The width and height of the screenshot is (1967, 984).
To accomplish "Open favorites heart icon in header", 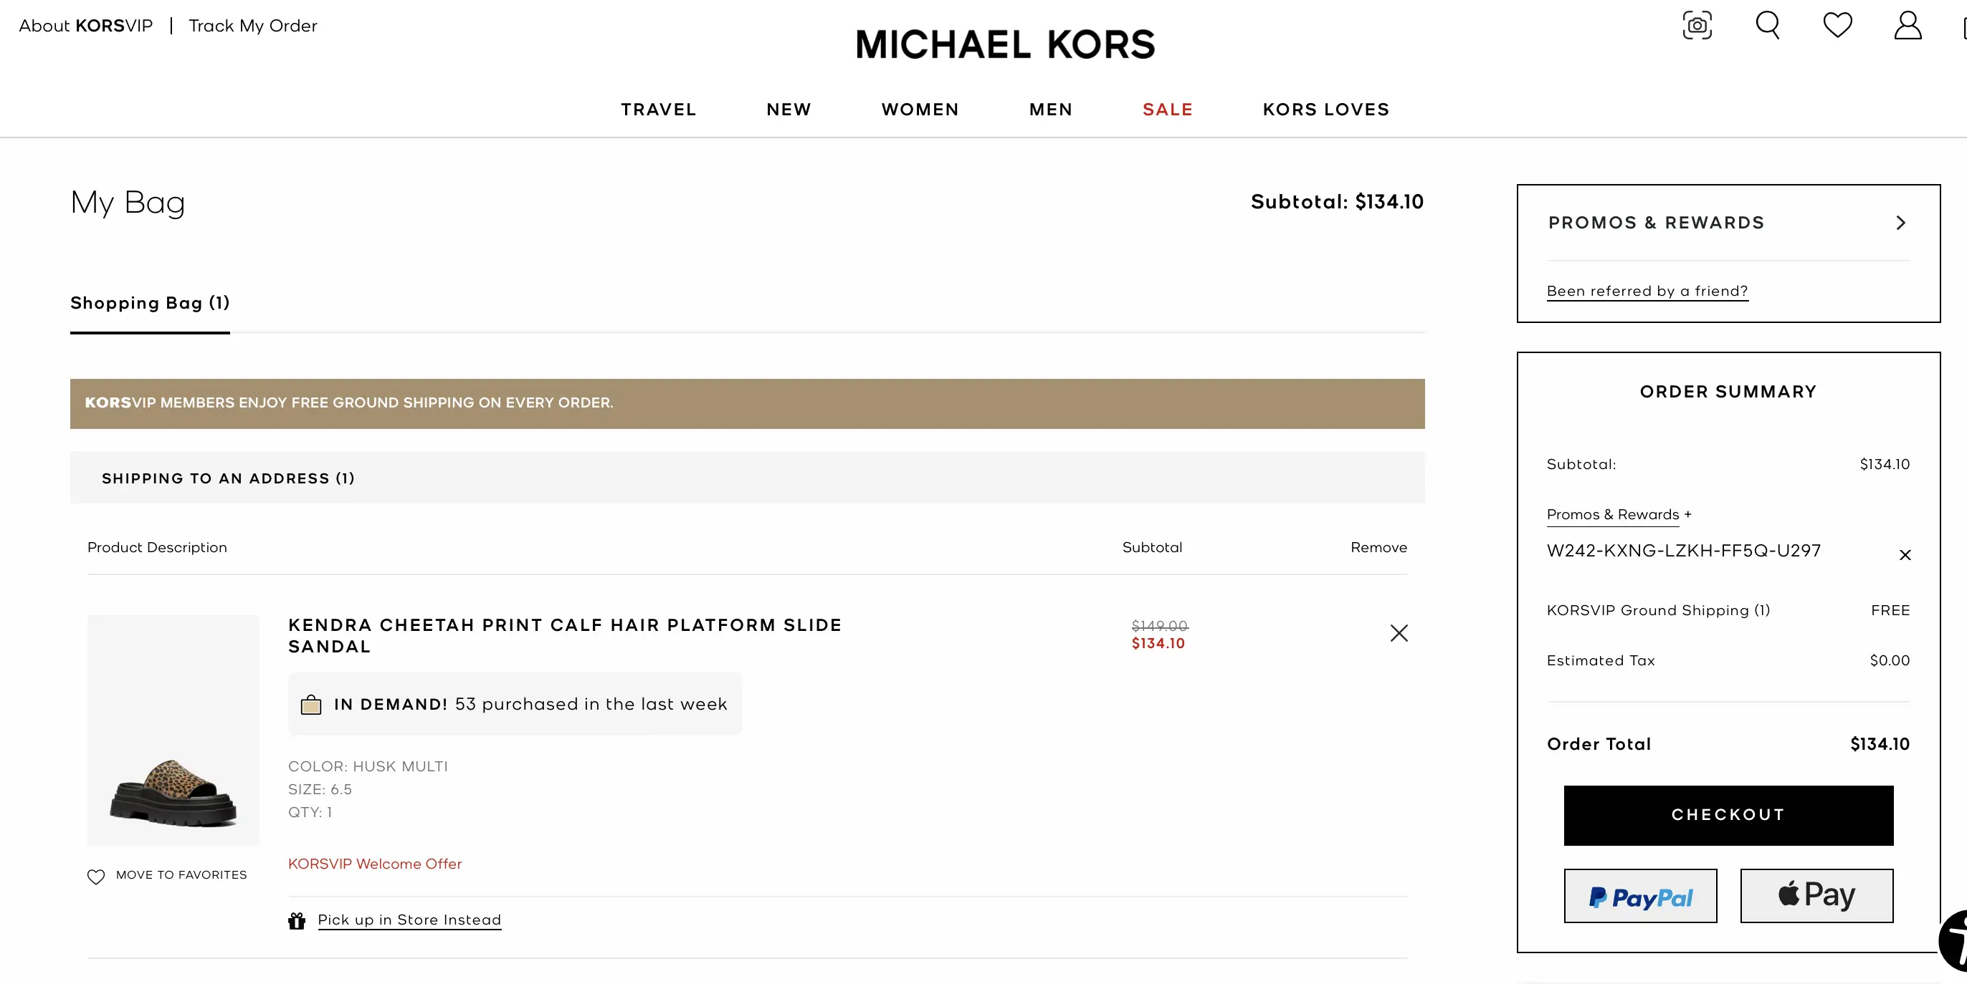I will pyautogui.click(x=1837, y=25).
